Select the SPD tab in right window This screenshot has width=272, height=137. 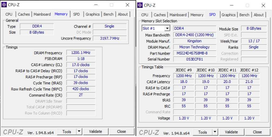coord(212,14)
